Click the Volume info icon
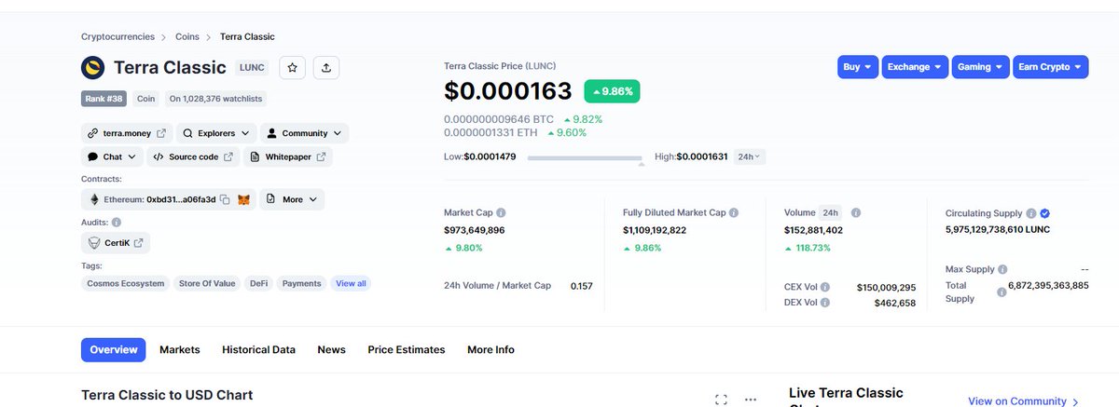The image size is (1119, 407). pyautogui.click(x=856, y=212)
